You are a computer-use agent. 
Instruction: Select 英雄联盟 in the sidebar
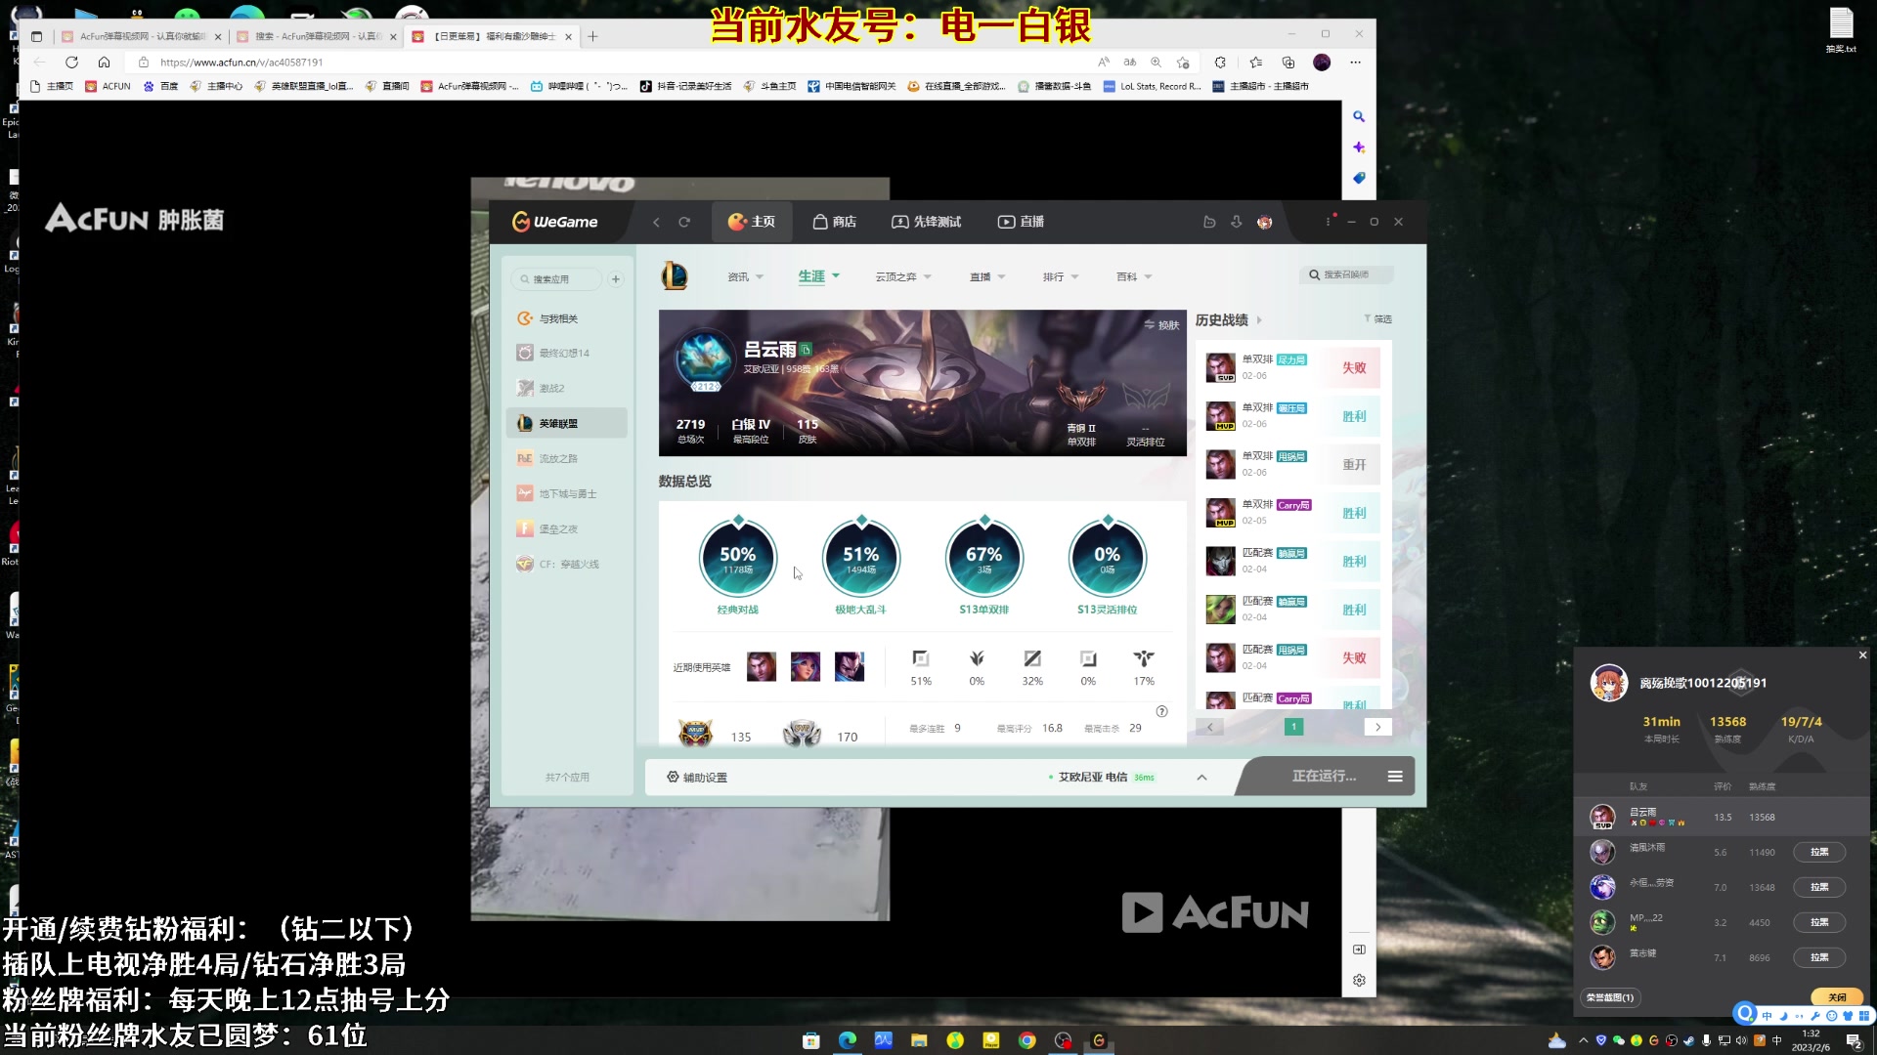tap(567, 423)
